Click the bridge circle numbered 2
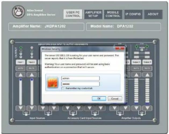169x134 pixels. (x=142, y=50)
